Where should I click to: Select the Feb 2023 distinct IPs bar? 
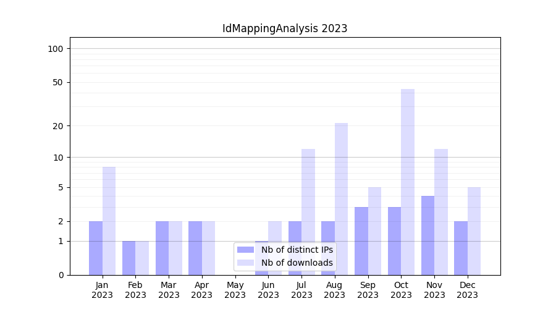tap(128, 258)
